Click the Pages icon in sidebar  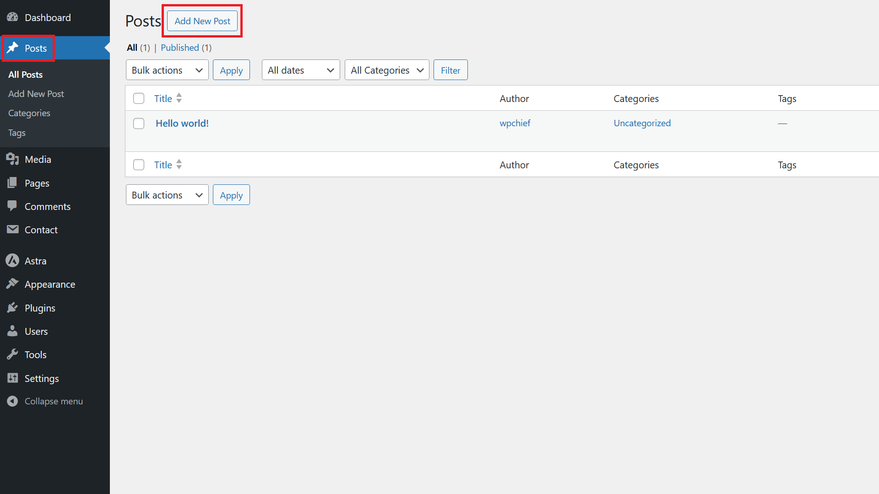click(12, 183)
